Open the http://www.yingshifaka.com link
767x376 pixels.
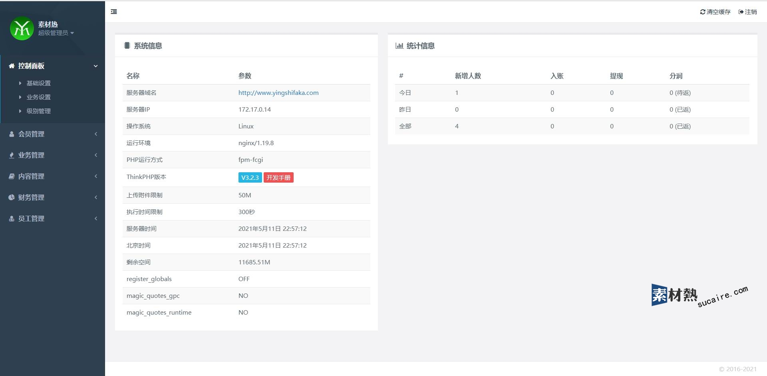click(x=278, y=93)
